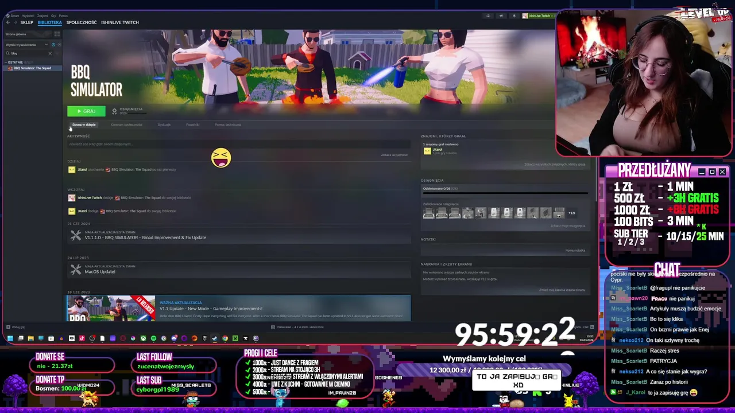Click ishinLive Twitch added-to-library activity entry
This screenshot has width=735, height=413.
[130, 198]
